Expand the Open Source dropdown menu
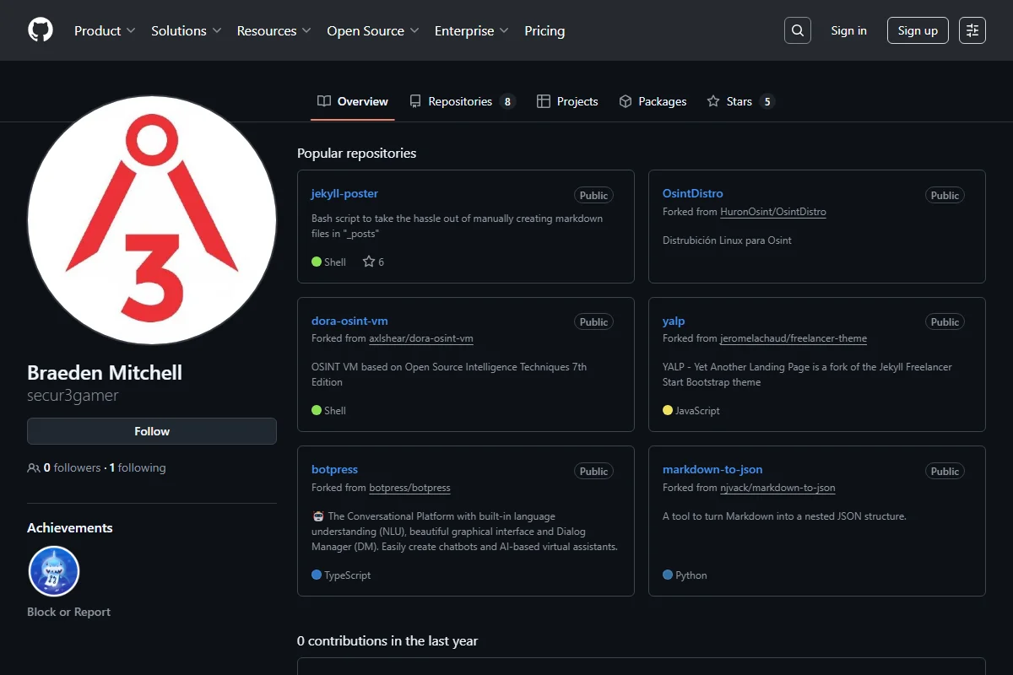Screen dimensions: 1013x675 (x=373, y=30)
